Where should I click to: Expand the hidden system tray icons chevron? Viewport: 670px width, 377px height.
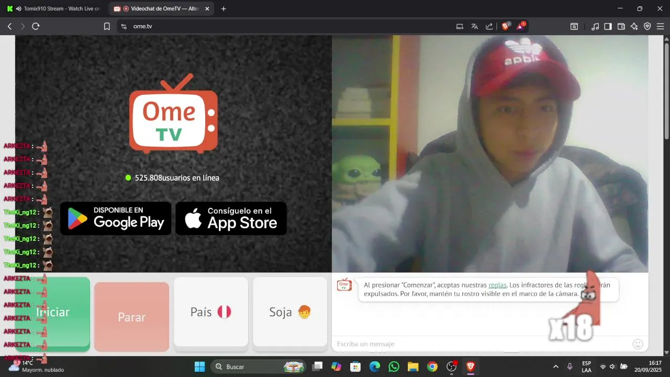pyautogui.click(x=555, y=367)
